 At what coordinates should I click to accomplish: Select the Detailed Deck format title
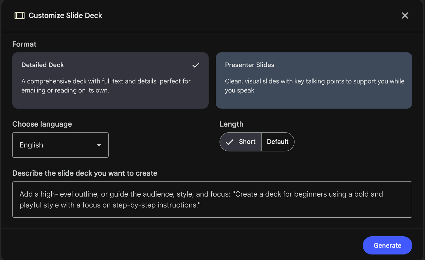[x=43, y=65]
